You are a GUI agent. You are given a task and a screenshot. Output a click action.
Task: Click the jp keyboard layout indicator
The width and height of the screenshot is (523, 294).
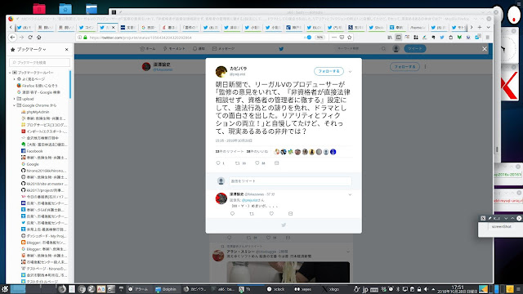(365, 289)
